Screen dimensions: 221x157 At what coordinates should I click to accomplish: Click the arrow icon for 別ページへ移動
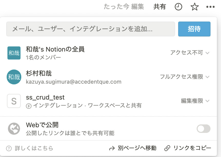pos(112,148)
